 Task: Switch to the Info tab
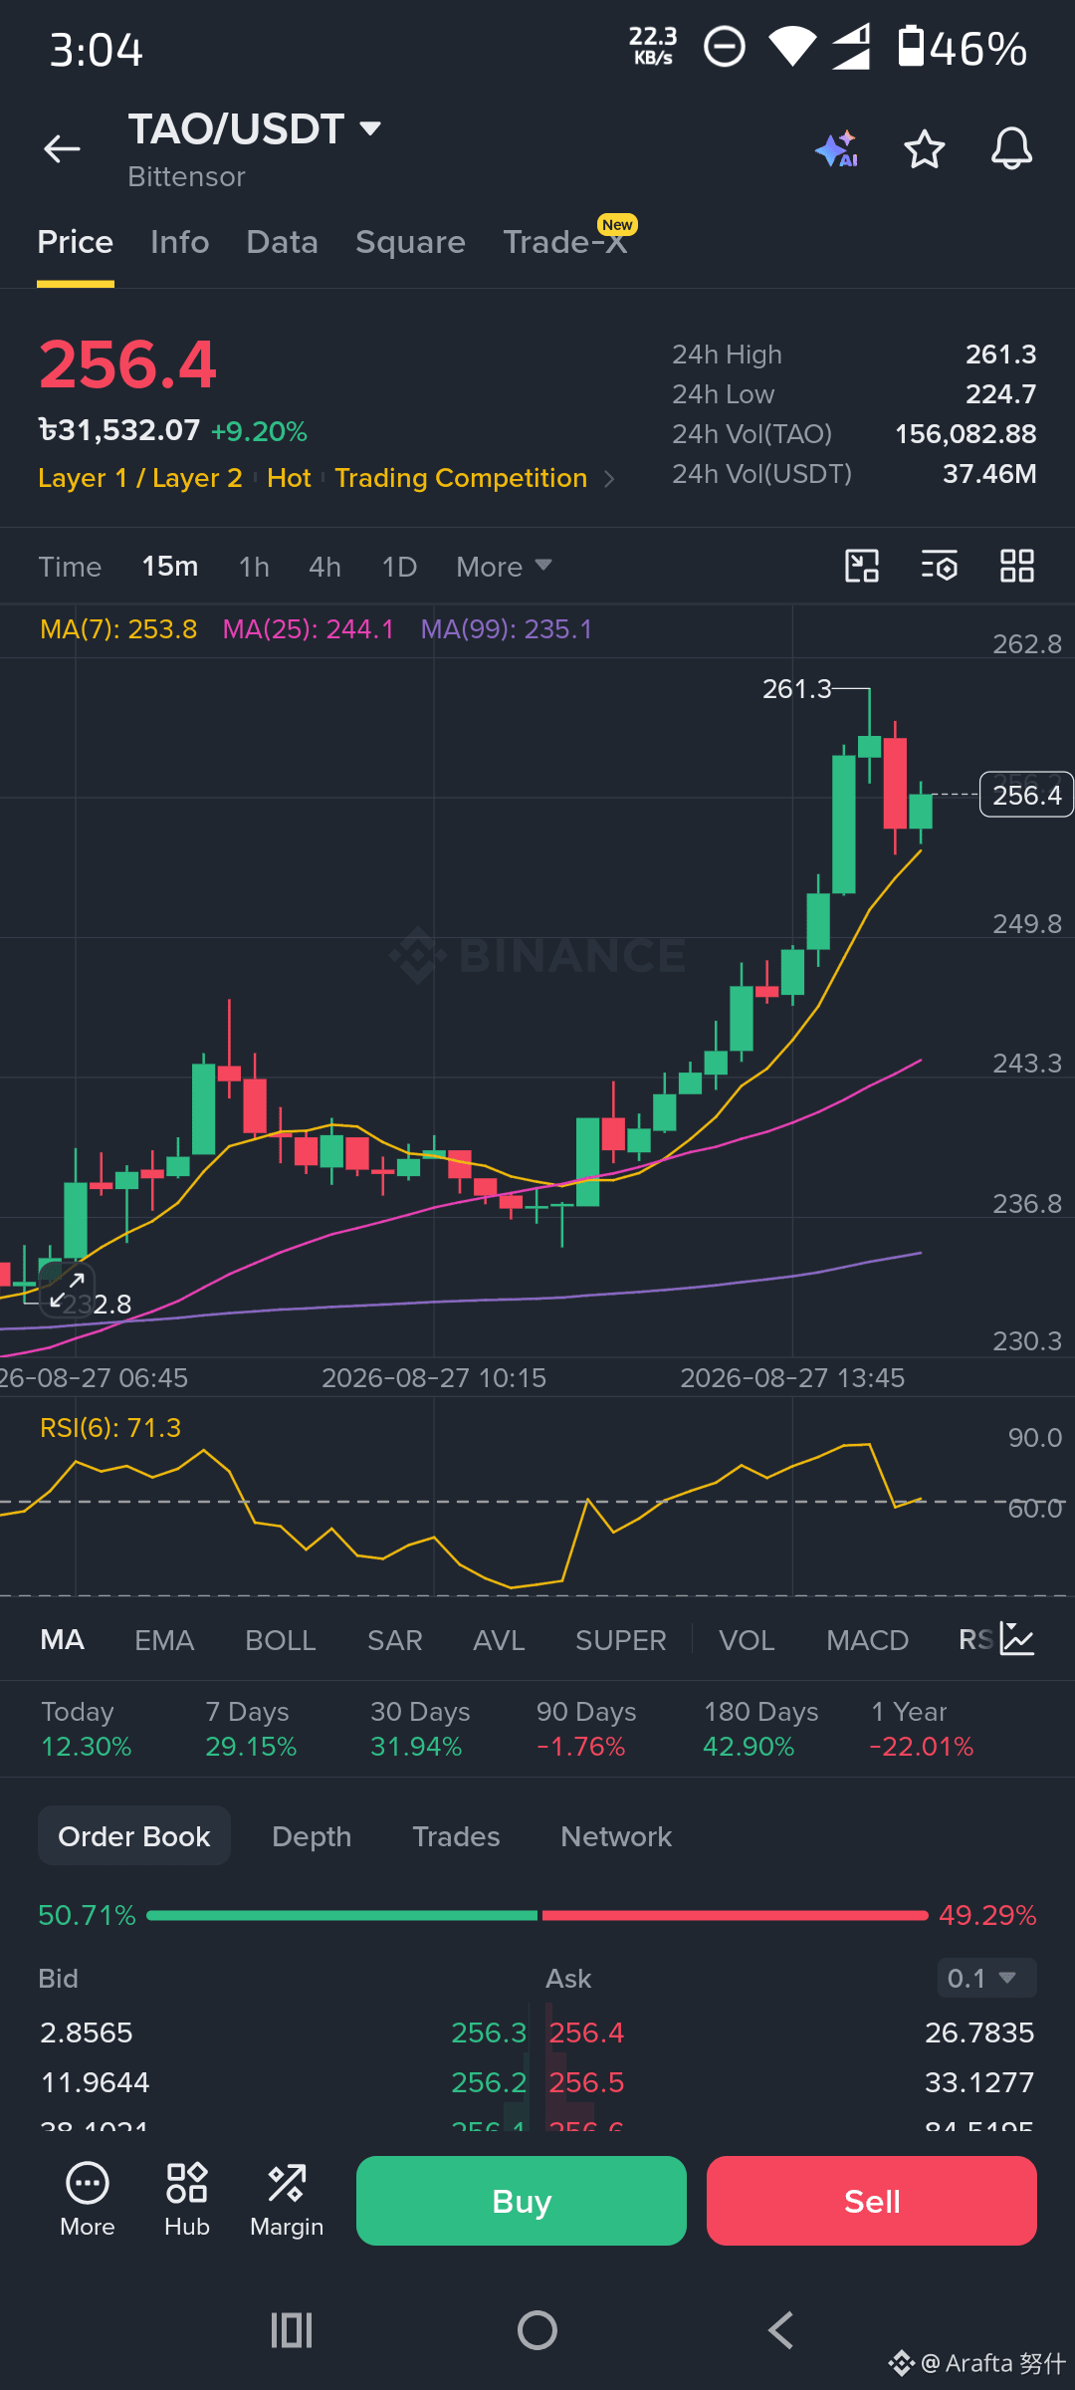tap(180, 242)
